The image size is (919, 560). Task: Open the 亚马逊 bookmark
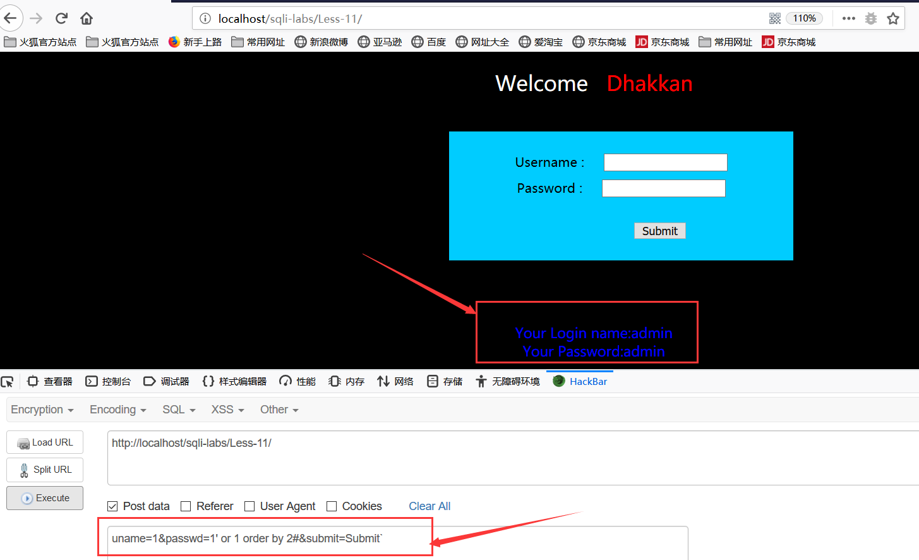point(380,42)
